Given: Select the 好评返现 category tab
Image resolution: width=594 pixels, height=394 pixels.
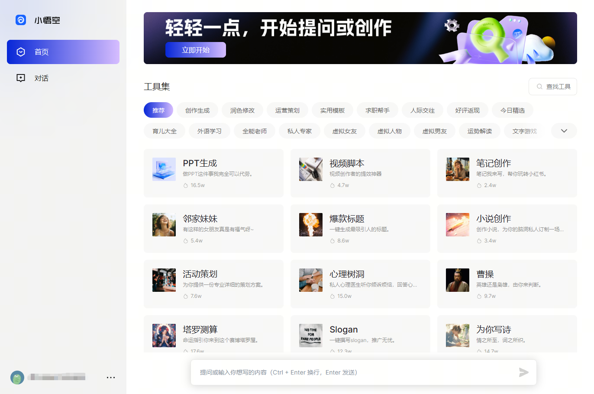Looking at the screenshot, I should pyautogui.click(x=468, y=110).
